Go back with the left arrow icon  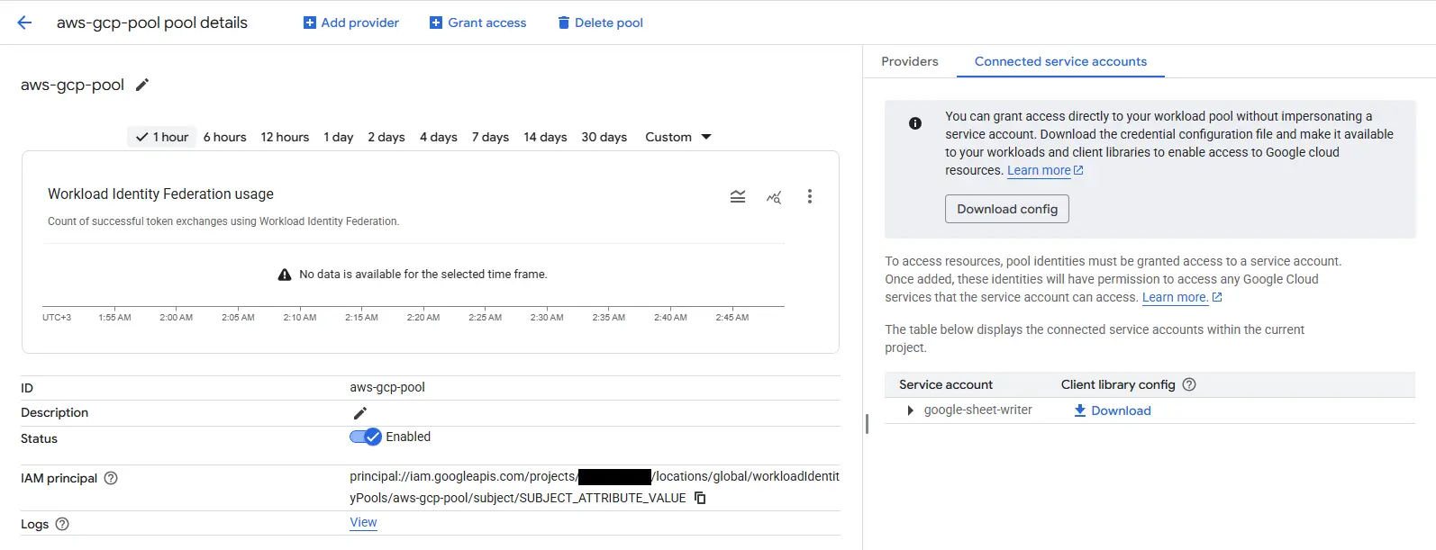click(24, 23)
